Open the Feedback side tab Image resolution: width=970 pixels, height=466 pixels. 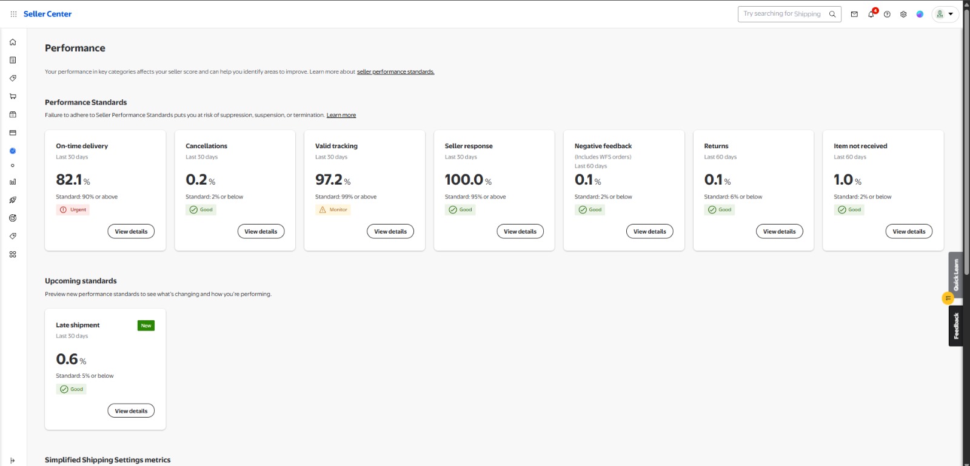[955, 326]
